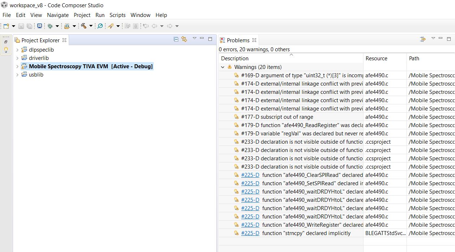This screenshot has width=455, height=252.
Task: Select Mobile Spectroscopy TIVA EVM project
Action: (91, 66)
